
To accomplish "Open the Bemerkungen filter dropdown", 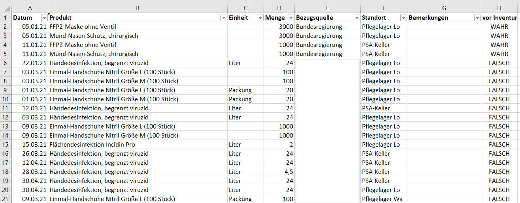I will point(477,18).
